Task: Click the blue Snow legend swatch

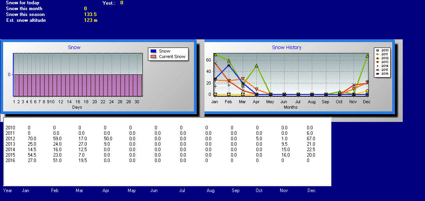Action: coord(153,51)
